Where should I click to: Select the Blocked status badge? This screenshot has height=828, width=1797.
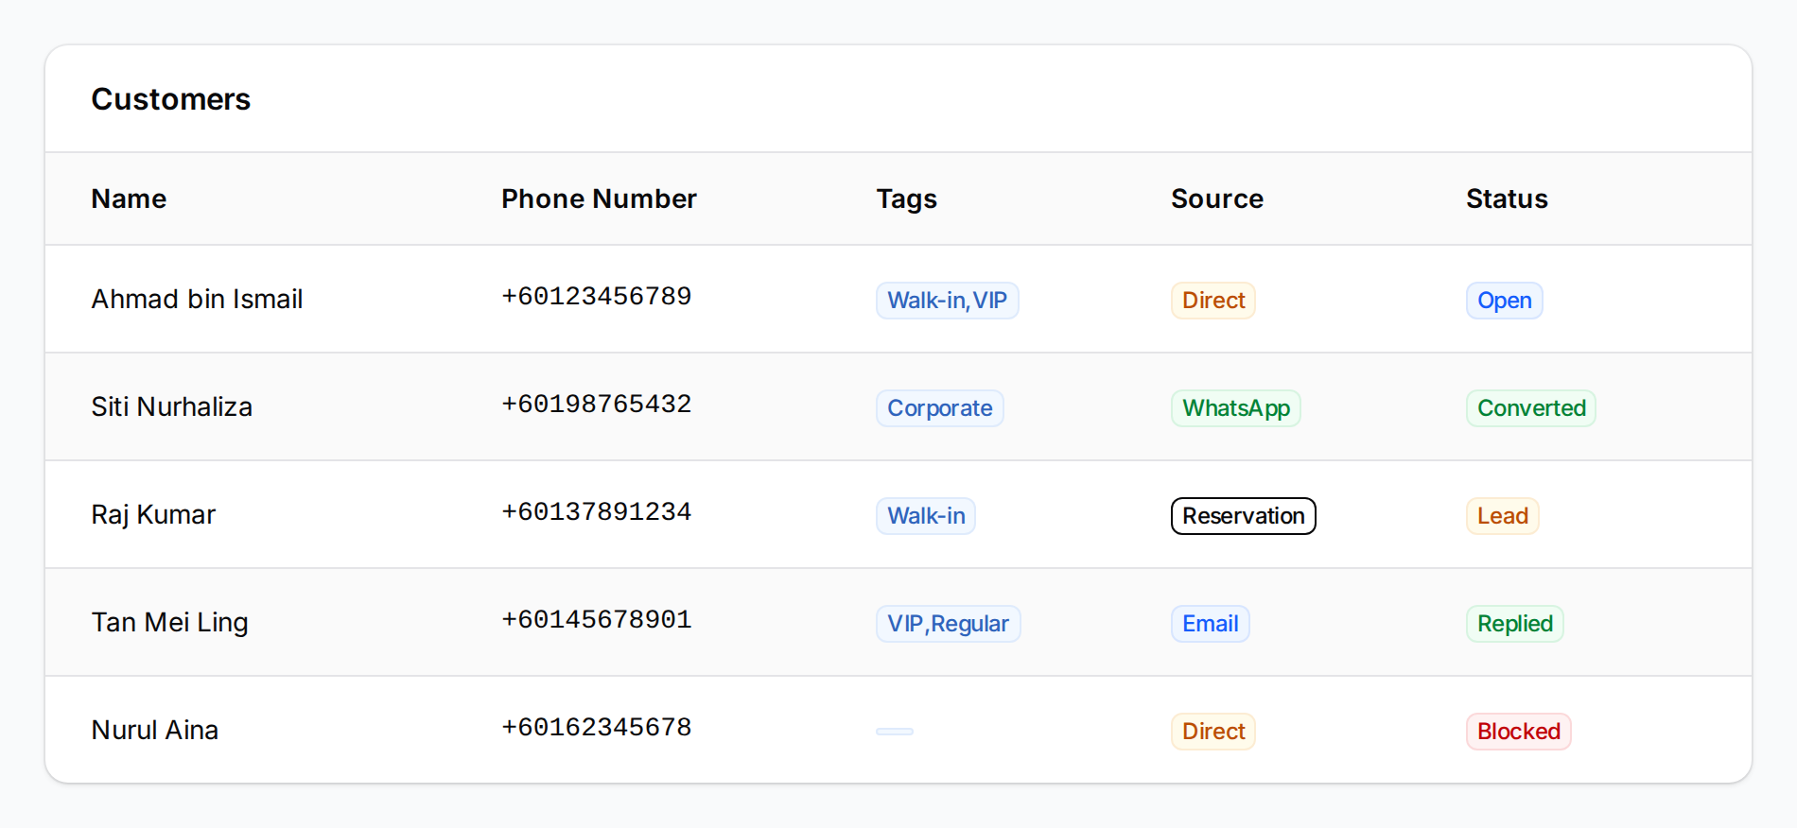click(x=1518, y=731)
